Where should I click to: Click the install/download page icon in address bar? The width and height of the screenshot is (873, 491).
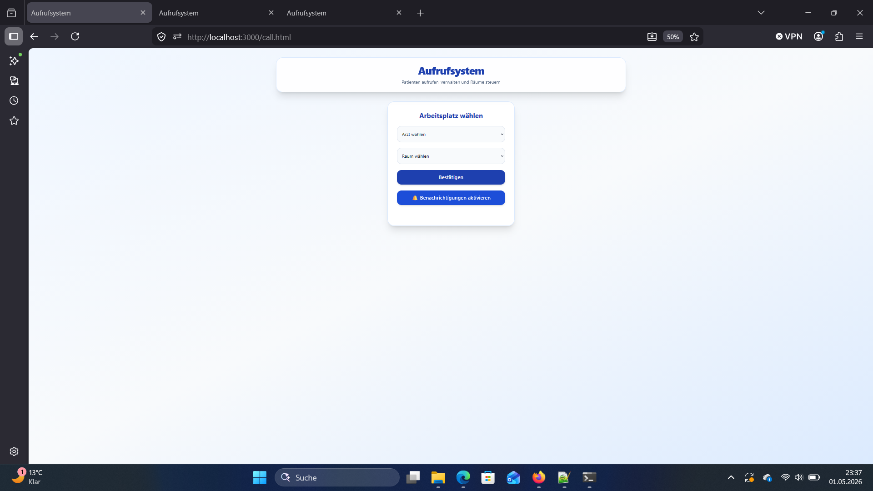[x=652, y=37]
